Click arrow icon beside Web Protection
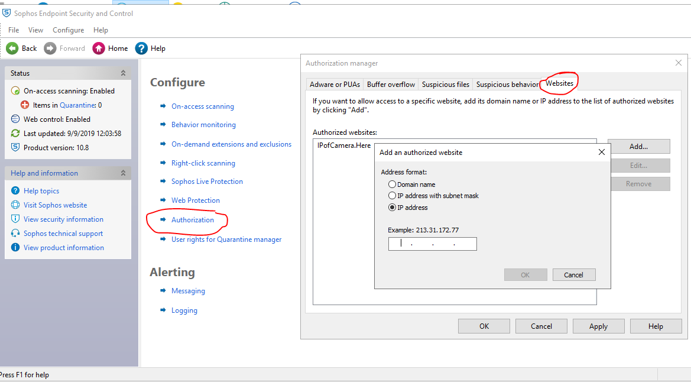Viewport: 691px width, 382px height. click(163, 200)
